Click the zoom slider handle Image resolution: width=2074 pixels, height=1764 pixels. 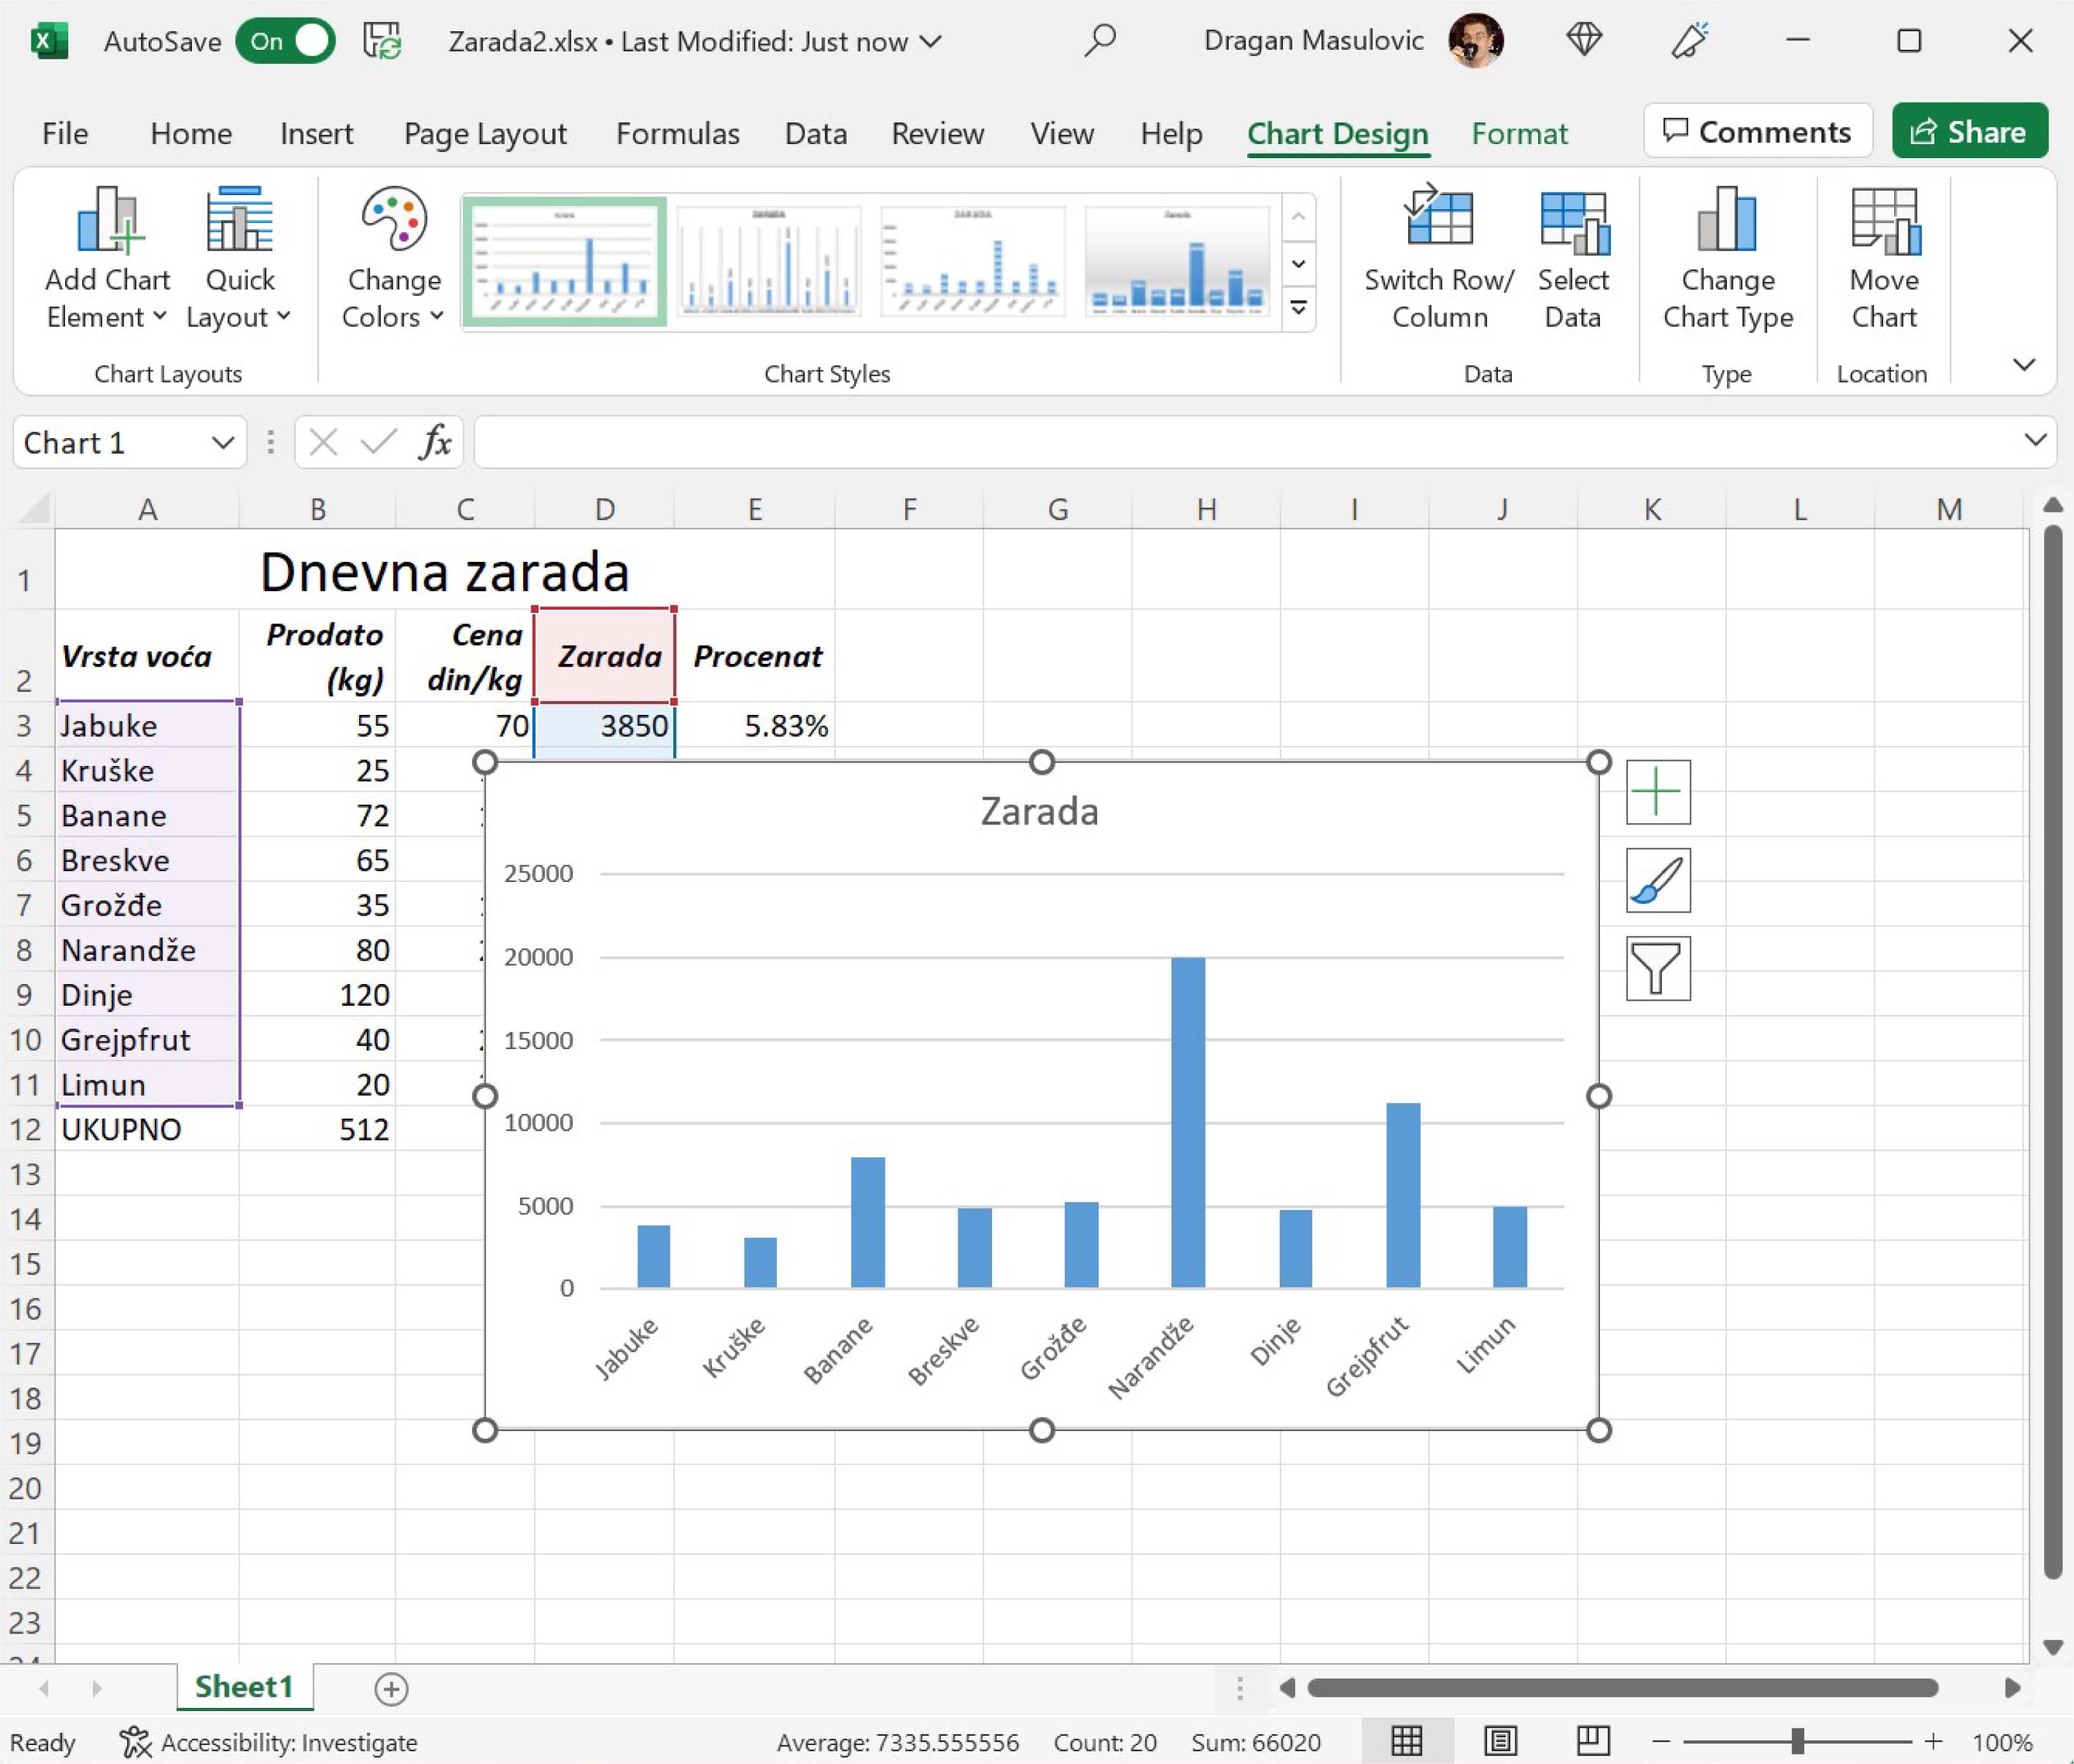pos(1797,1741)
